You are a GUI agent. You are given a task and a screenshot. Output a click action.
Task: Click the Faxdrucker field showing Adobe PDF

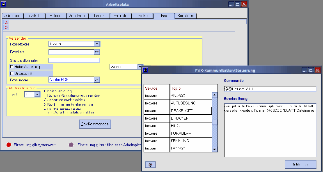71,80
